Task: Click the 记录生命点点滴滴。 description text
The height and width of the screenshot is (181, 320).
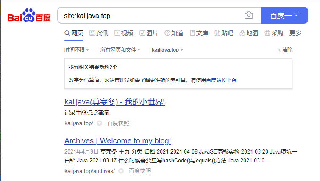Action: coord(88,112)
